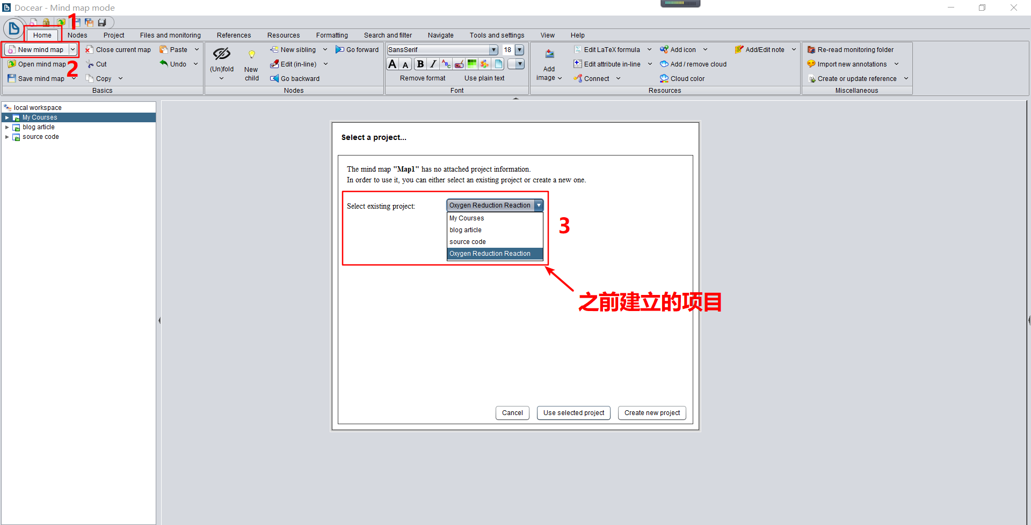The width and height of the screenshot is (1031, 525).
Task: Click the Cloud color icon
Action: coord(665,78)
